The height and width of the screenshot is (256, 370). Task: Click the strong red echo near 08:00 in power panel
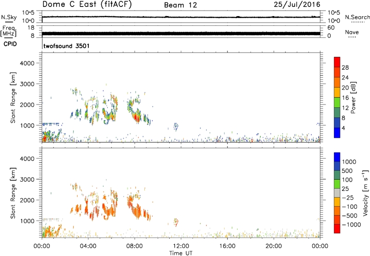pos(136,117)
